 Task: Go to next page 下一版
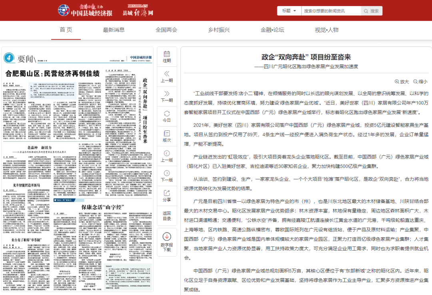(167, 176)
